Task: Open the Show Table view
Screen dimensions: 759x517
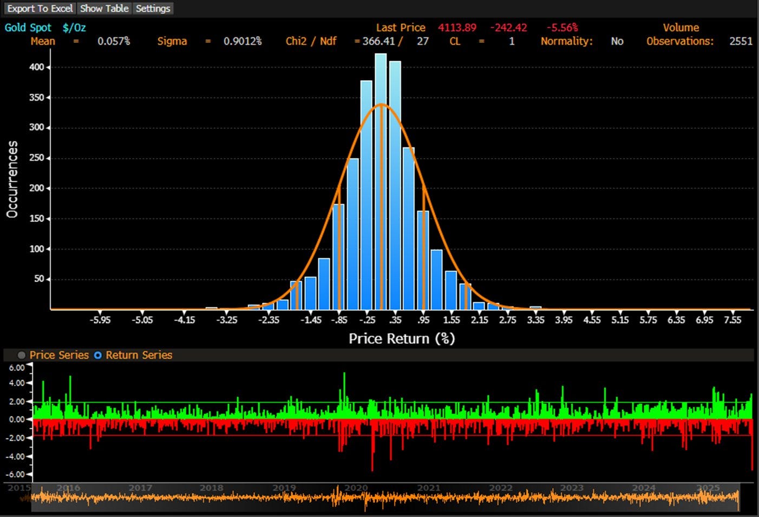Action: pyautogui.click(x=104, y=9)
